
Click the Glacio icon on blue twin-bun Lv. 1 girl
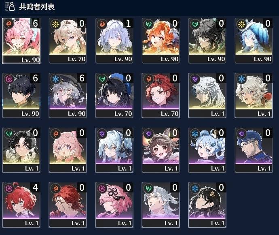pyautogui.click(x=195, y=134)
